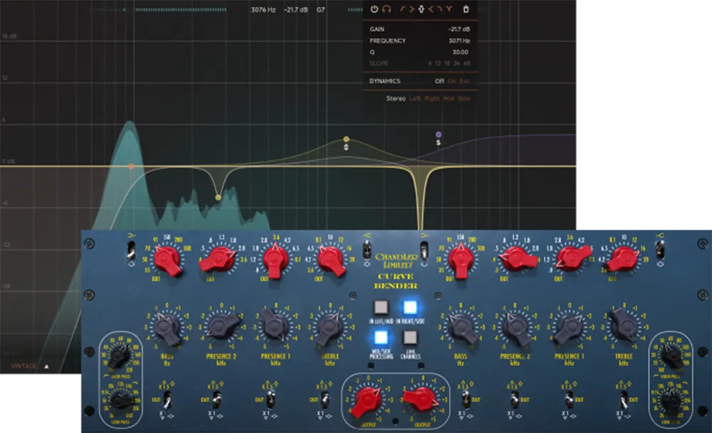This screenshot has height=433, width=712.
Task: Select the 12 dB slope setting
Action: tap(436, 64)
